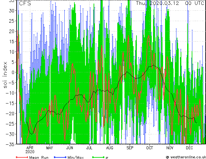Click the y-axis value -10
The image size is (206, 159).
10,93
